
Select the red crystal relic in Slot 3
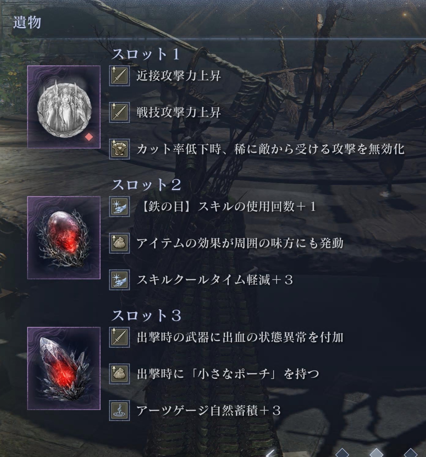point(64,368)
